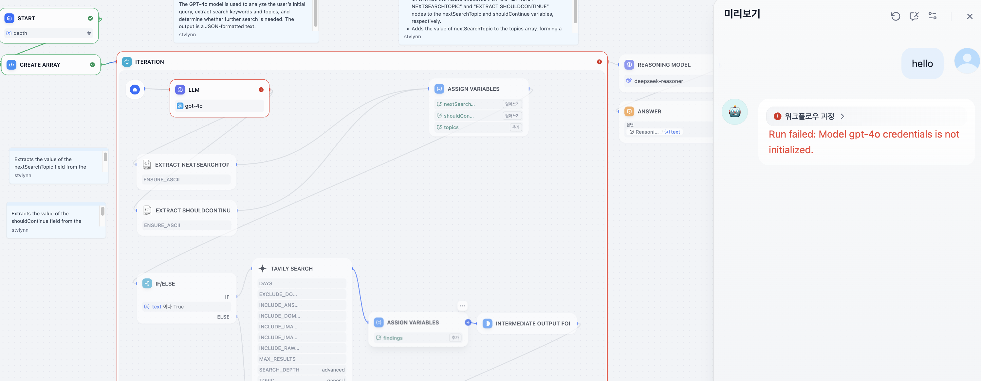
Task: Click the red error indicator on LLM node
Action: pyautogui.click(x=261, y=90)
